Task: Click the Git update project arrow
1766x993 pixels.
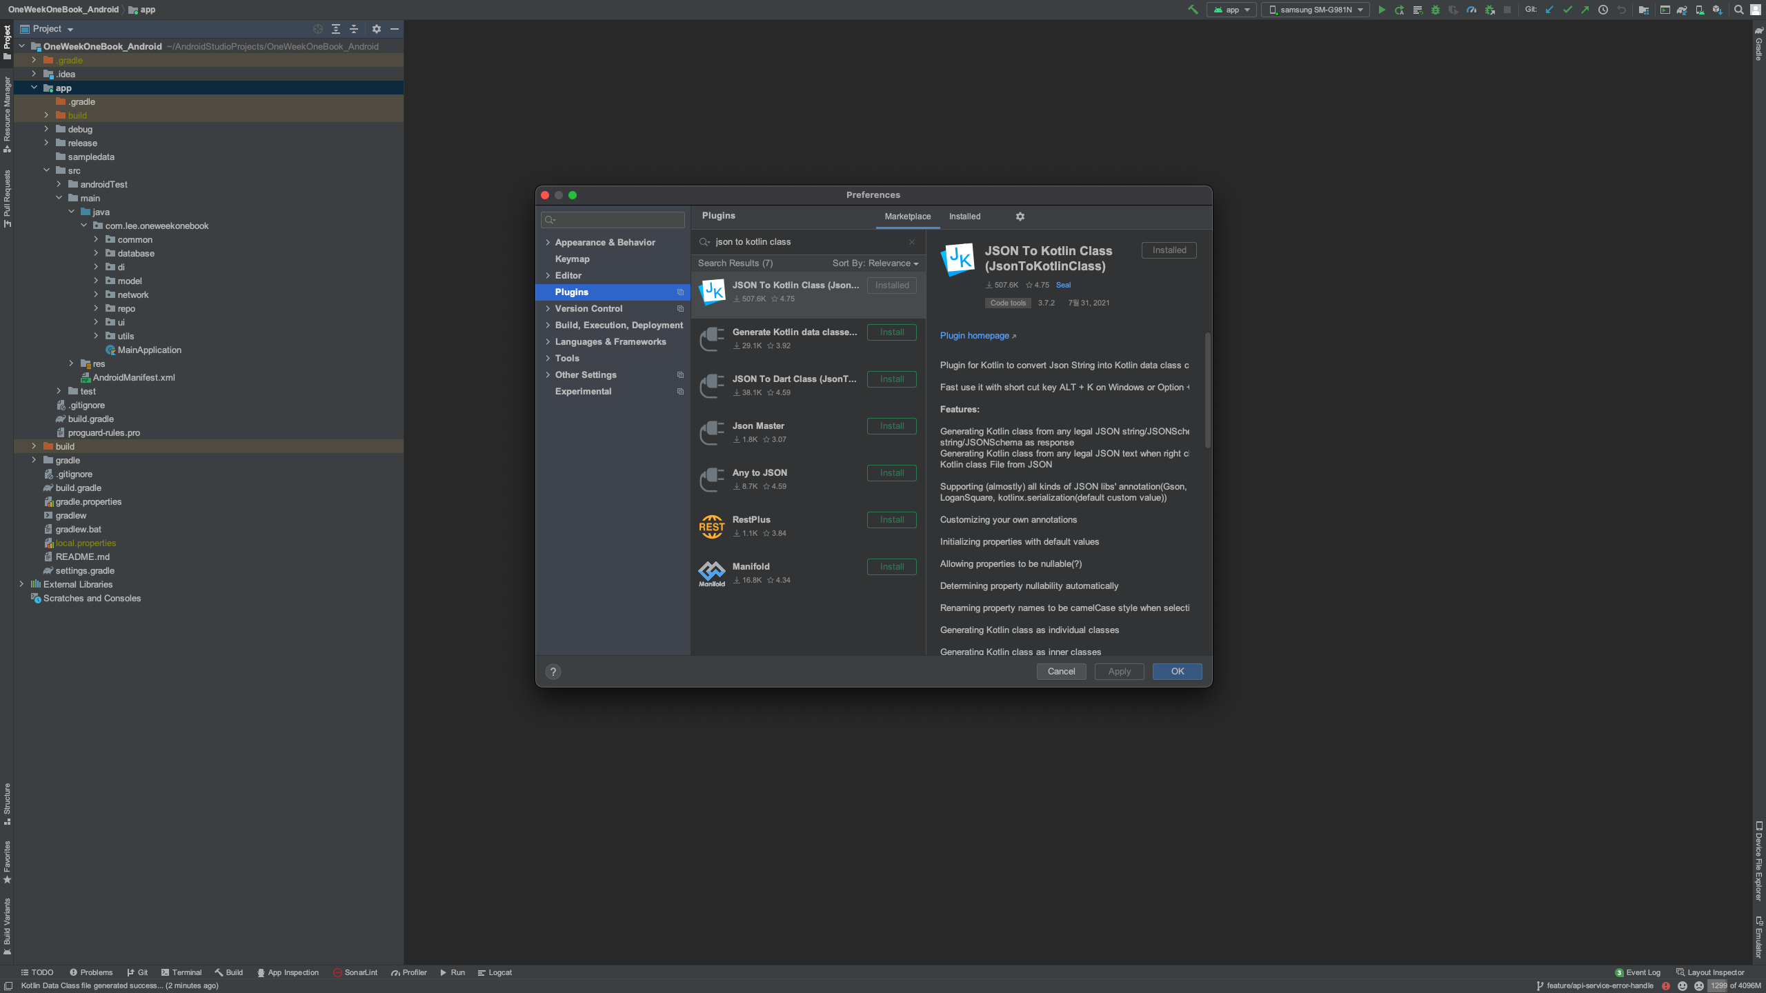Action: tap(1549, 10)
